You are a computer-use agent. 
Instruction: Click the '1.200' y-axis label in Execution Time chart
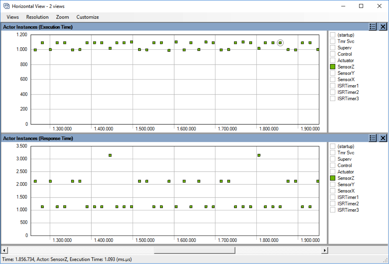(22, 35)
